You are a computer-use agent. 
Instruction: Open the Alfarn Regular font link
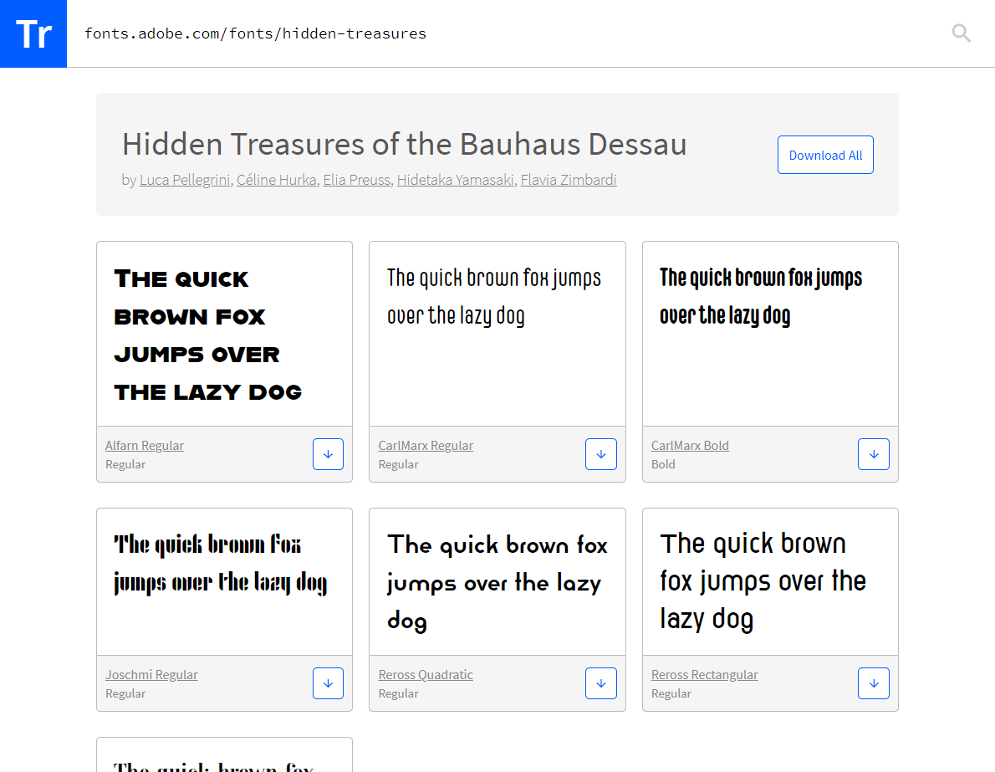tap(145, 446)
